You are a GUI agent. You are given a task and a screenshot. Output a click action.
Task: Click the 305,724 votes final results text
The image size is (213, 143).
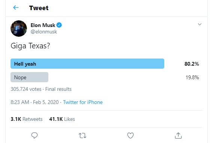[x=41, y=89]
